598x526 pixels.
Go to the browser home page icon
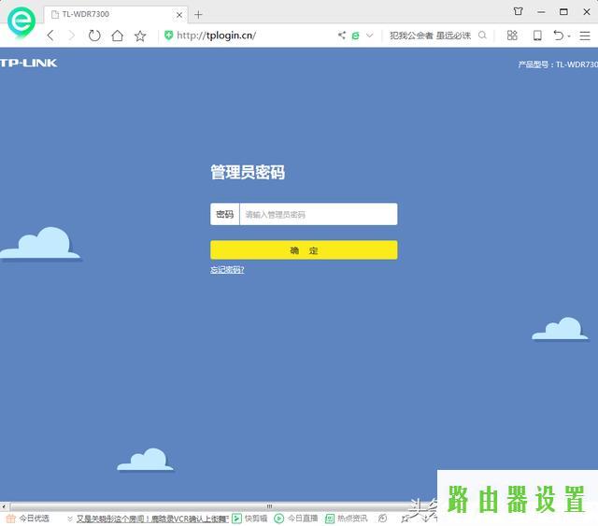117,36
